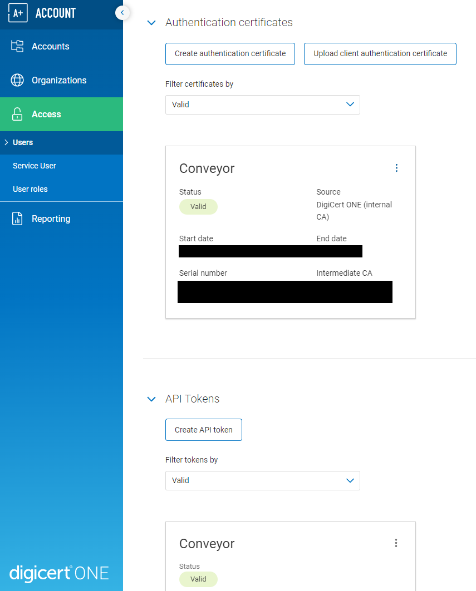Open the certificates filter dropdown
Viewport: 476px width, 591px height.
pyautogui.click(x=262, y=105)
